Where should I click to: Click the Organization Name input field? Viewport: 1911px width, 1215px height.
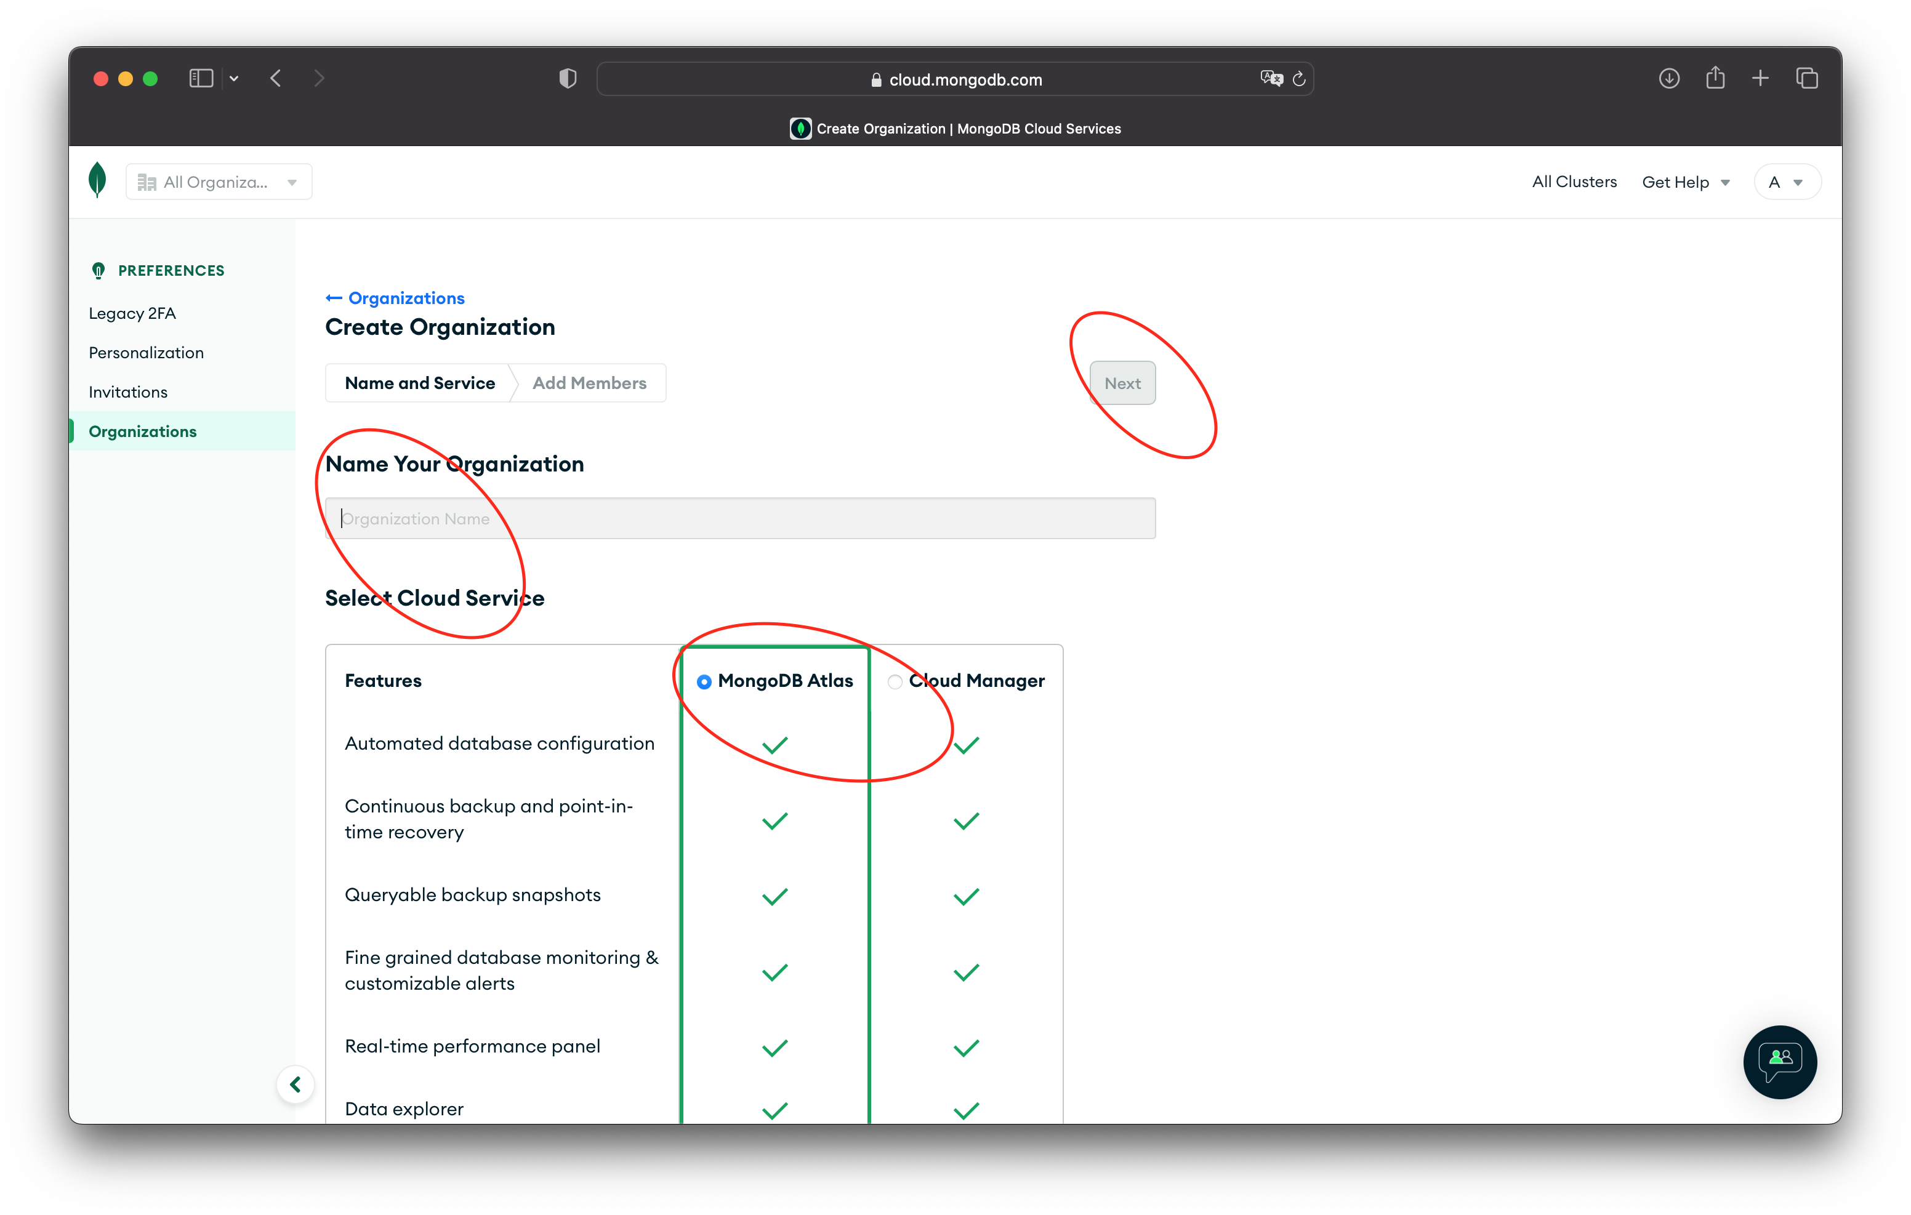tap(739, 518)
